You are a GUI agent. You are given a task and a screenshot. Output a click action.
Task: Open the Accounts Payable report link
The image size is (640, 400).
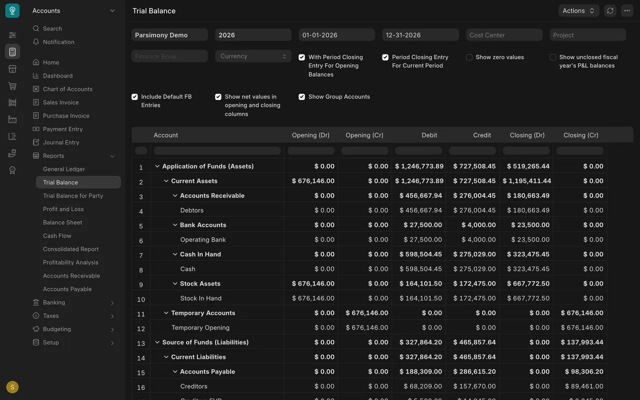pos(67,289)
